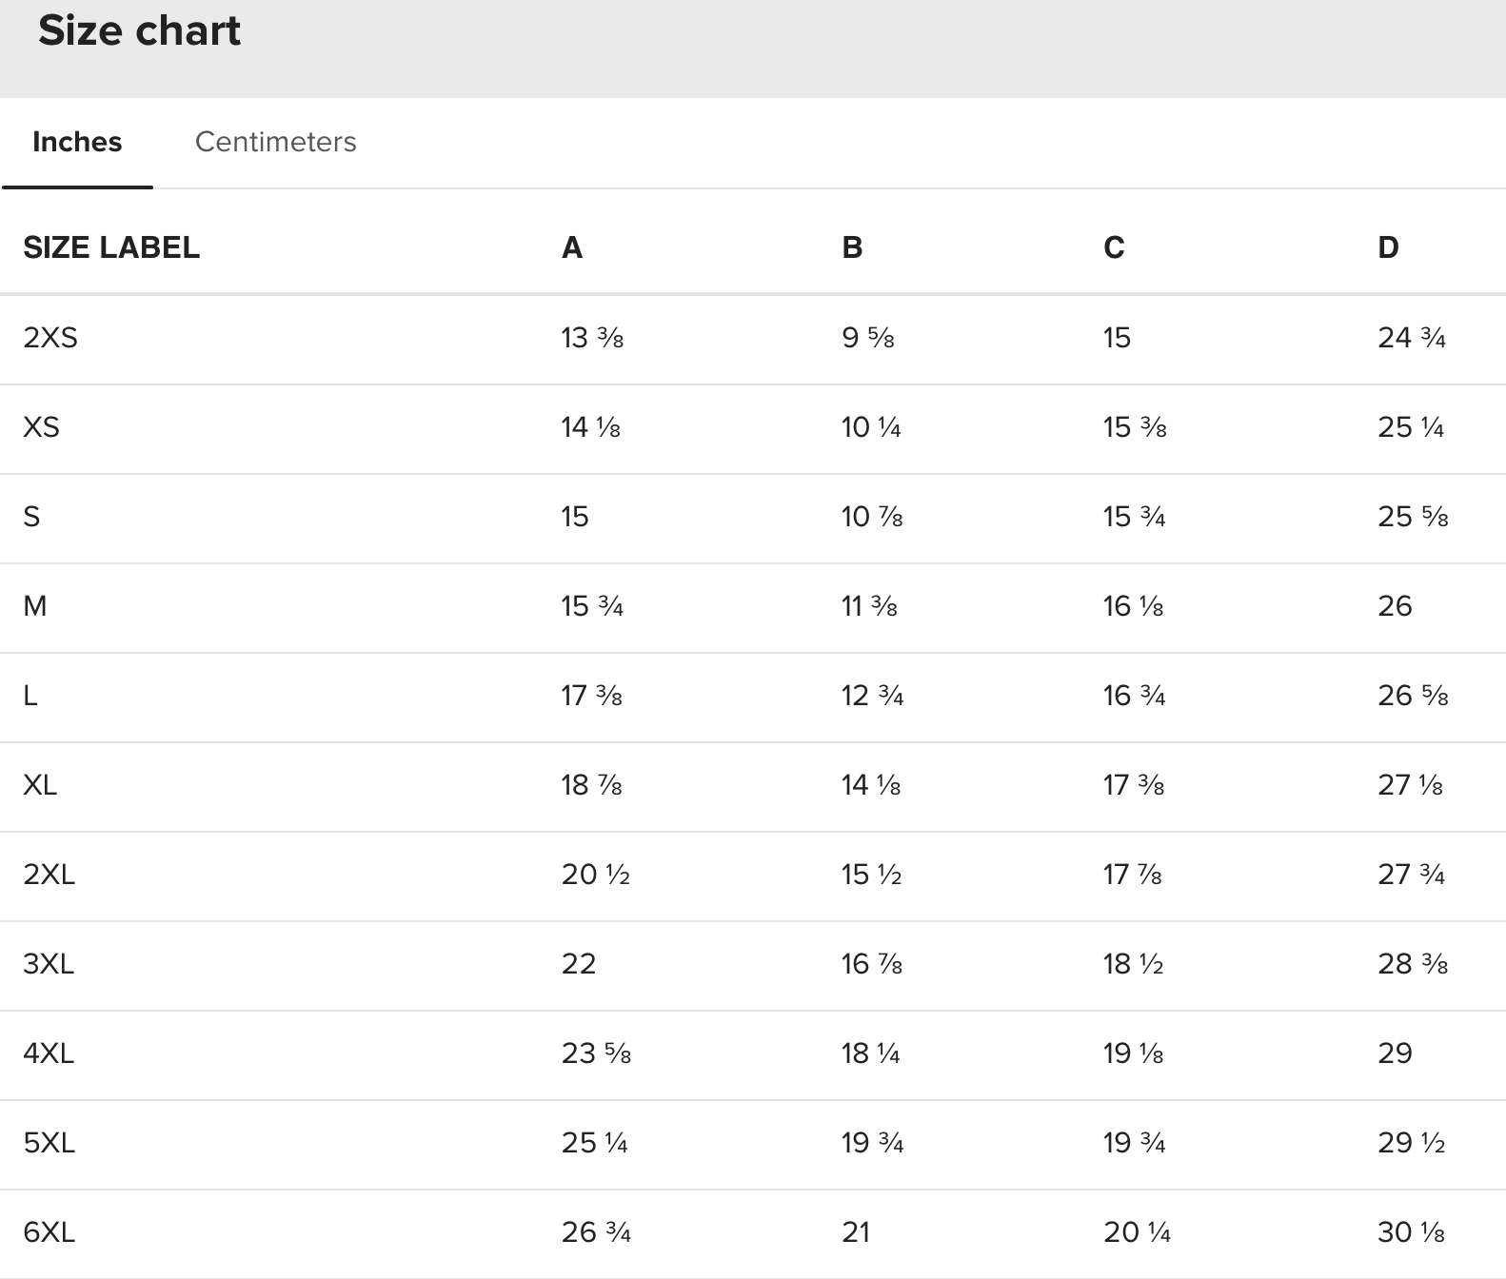Click the 16 ⅛ value in M row
This screenshot has height=1279, width=1506.
point(1133,606)
